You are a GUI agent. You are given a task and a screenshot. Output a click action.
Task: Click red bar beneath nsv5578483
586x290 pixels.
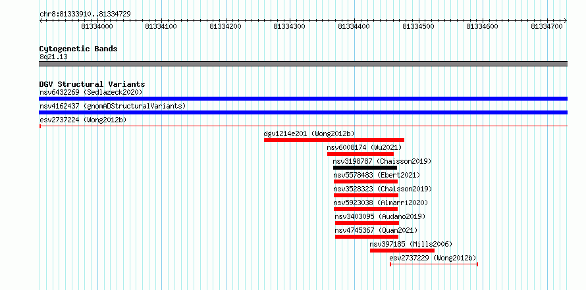[x=366, y=181]
